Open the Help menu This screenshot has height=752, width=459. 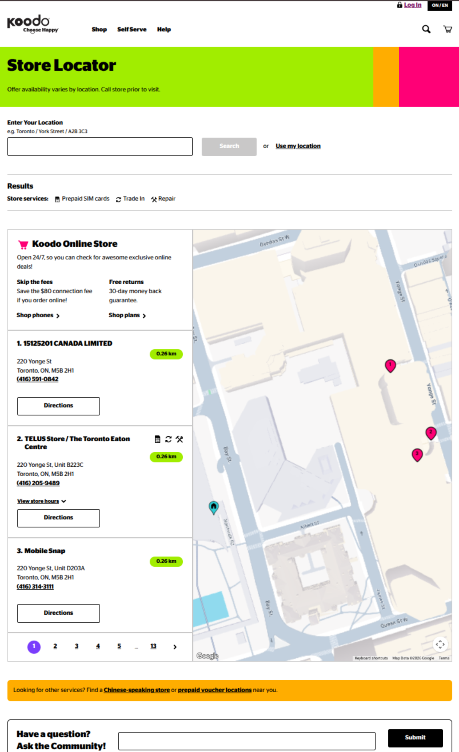click(164, 29)
